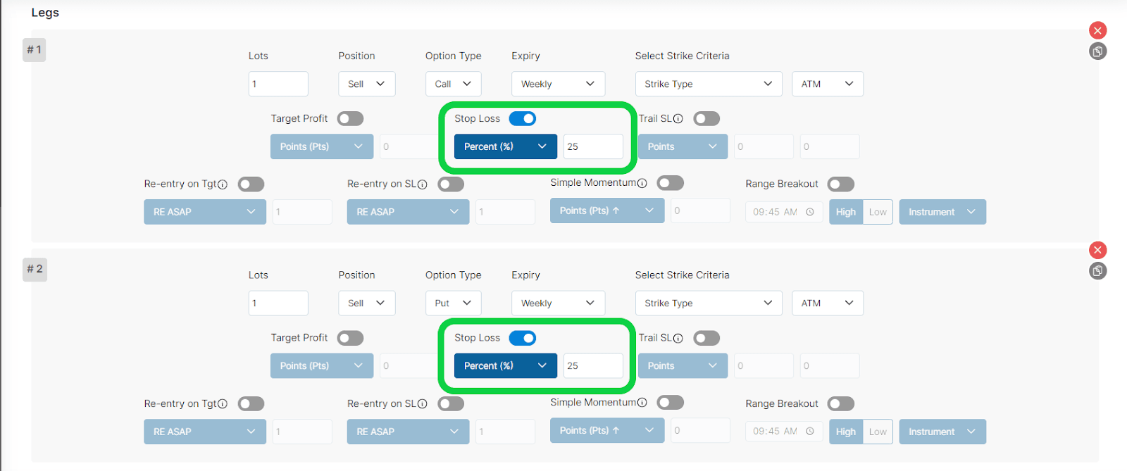Click Simple Momentum info icon in leg #2
Viewport: 1127px width, 471px height.
(x=642, y=403)
